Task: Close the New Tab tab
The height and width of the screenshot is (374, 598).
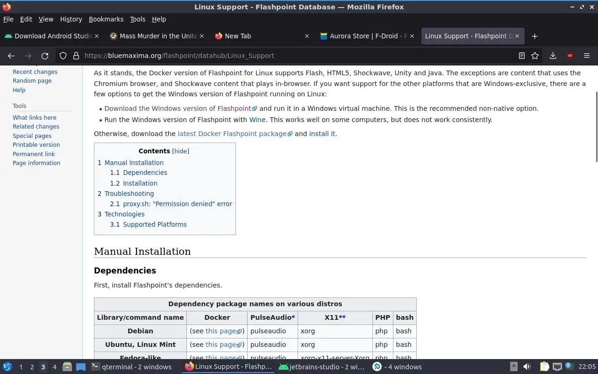Action: click(x=307, y=36)
